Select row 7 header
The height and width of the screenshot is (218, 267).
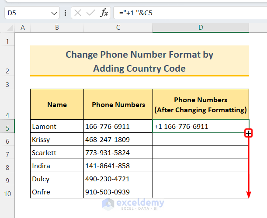pos(7,152)
